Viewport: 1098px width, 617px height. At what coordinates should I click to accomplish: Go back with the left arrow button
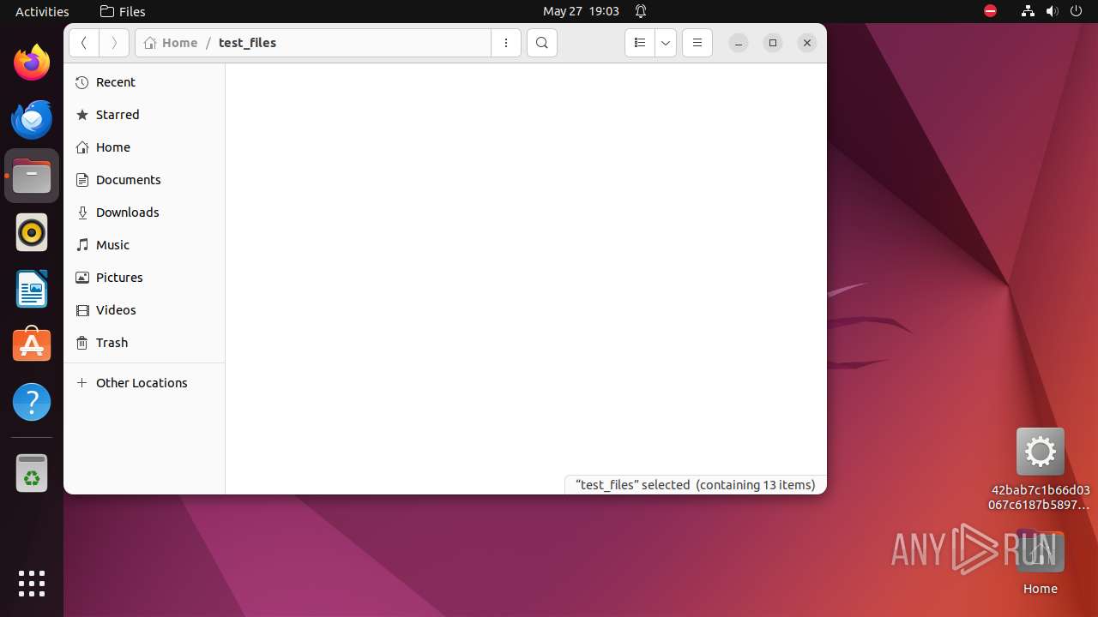(84, 43)
